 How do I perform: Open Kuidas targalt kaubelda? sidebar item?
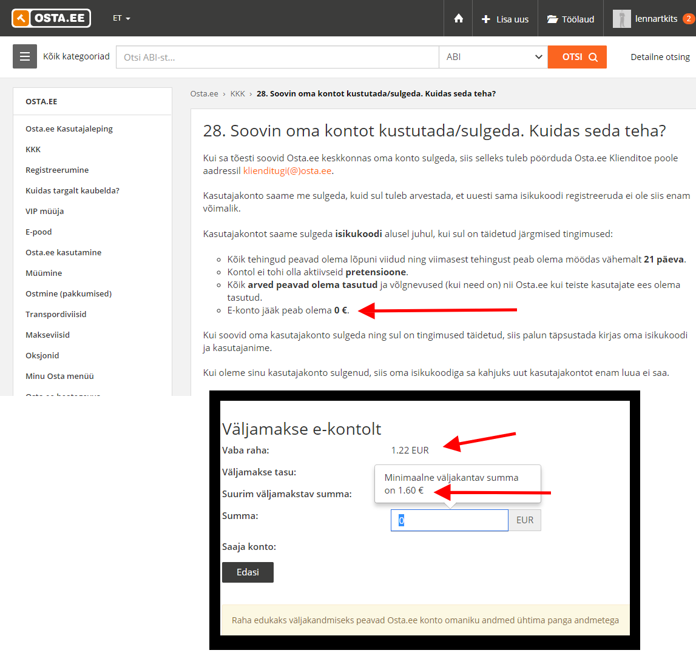72,190
